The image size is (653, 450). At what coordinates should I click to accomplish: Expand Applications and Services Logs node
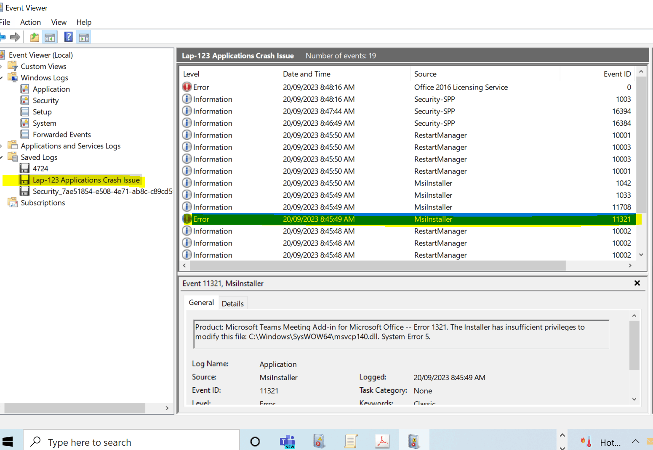click(x=1, y=146)
